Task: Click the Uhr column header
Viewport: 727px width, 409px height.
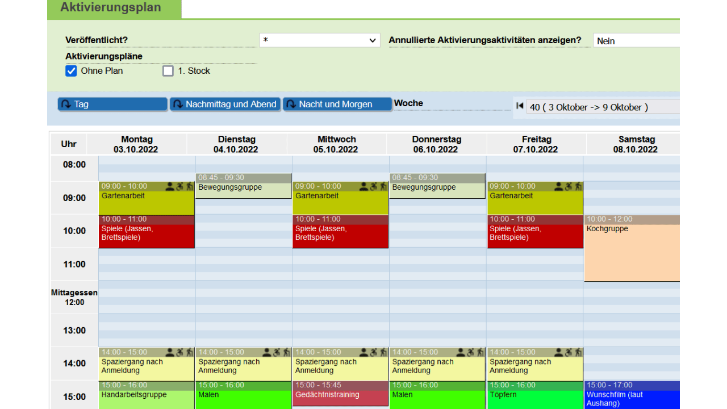Action: [69, 144]
